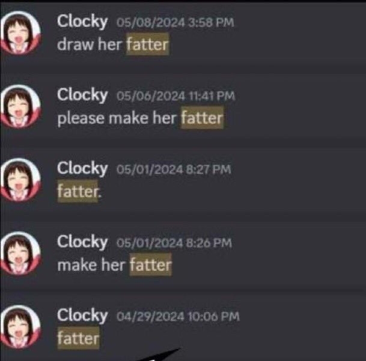Jump to the "make her fatter" 8:26 PM result
The width and height of the screenshot is (366, 361).
coord(115,265)
